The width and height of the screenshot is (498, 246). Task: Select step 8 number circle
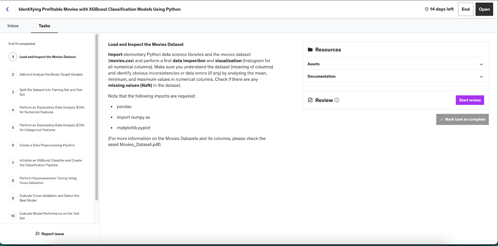click(x=13, y=180)
